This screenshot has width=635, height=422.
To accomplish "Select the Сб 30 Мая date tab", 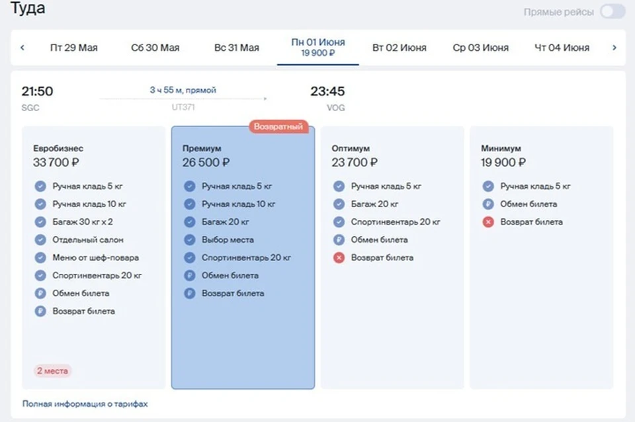I will point(155,48).
